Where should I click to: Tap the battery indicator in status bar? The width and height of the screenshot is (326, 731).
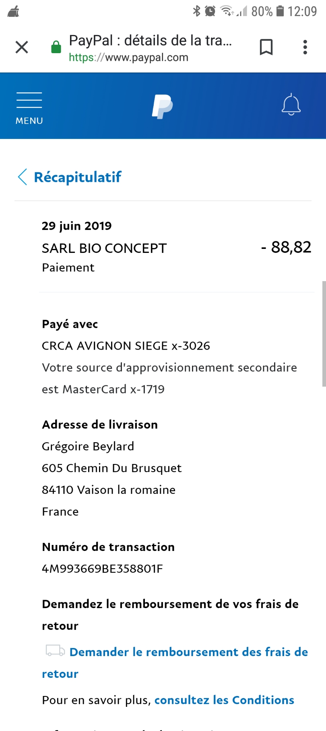pyautogui.click(x=280, y=11)
